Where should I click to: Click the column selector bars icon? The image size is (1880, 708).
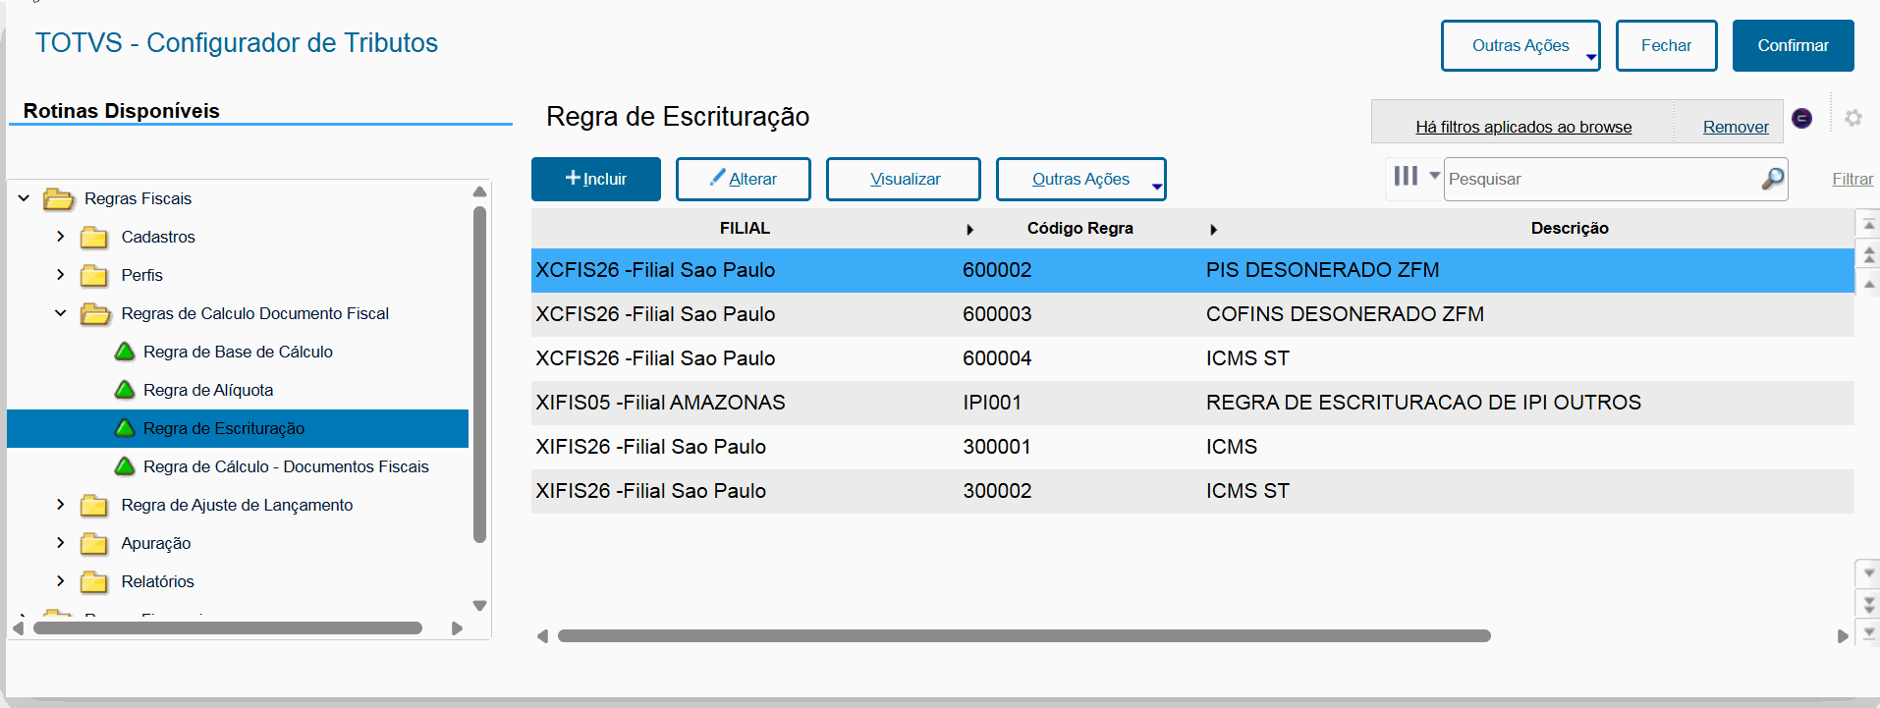(x=1406, y=177)
